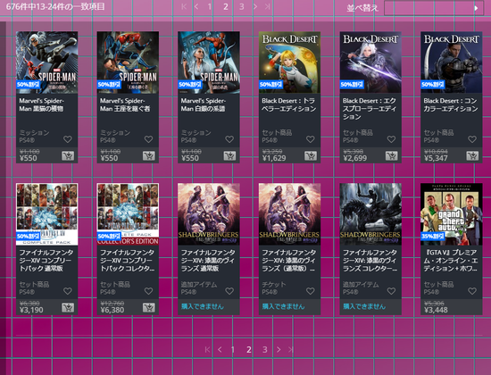
Task: Open Spider-Man 黒猫の獲物 cover image
Action: [x=47, y=62]
